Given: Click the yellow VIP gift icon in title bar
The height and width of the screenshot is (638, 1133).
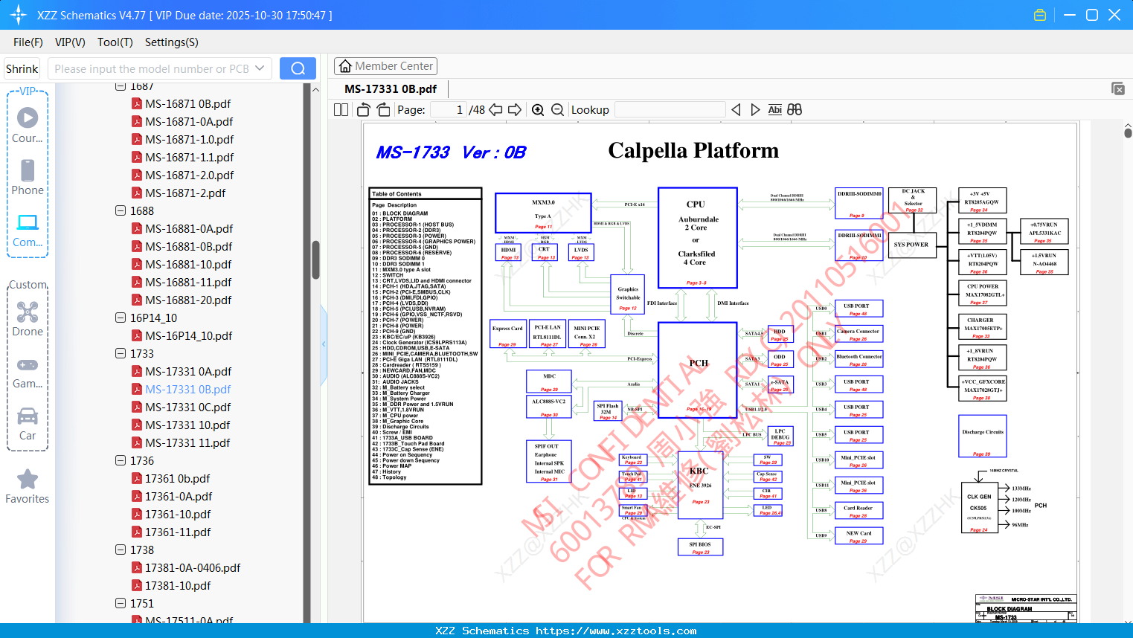Looking at the screenshot, I should pos(1040,15).
